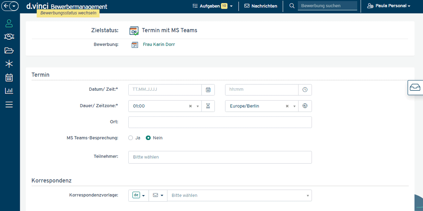Click the hourglass duration icon

208,106
